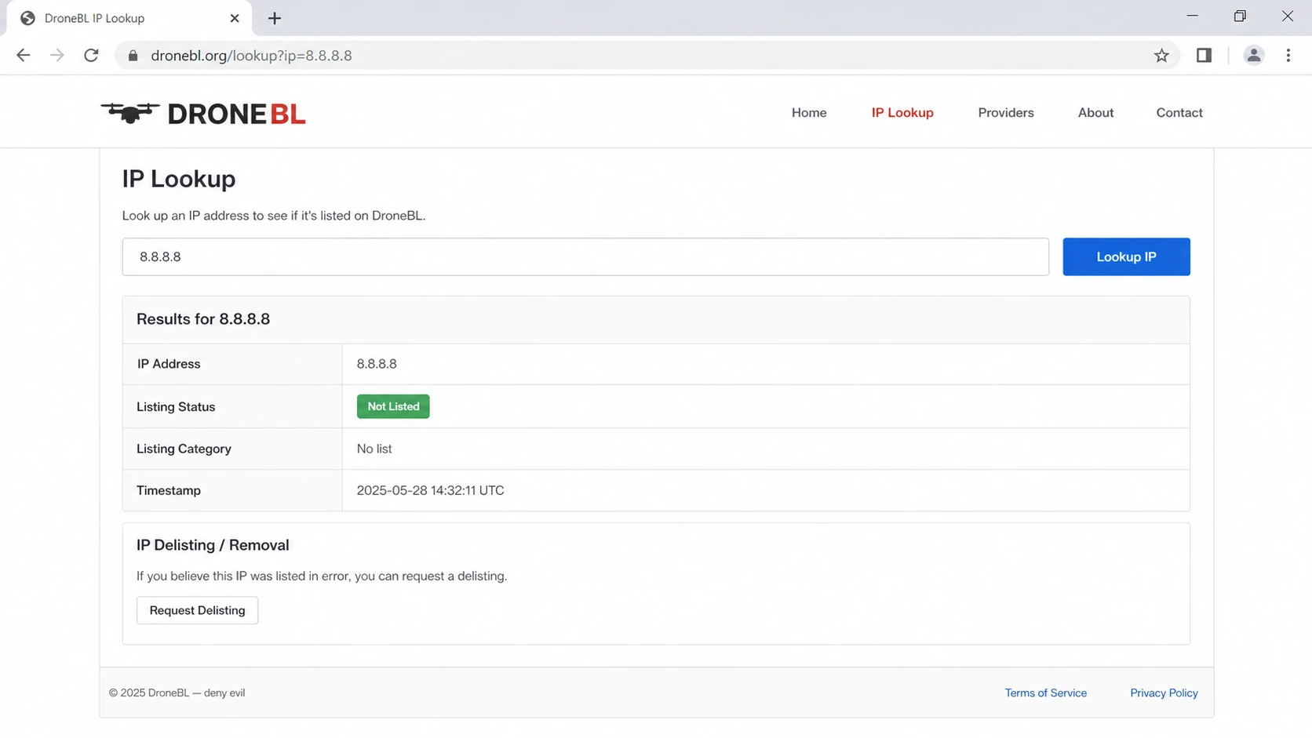The image size is (1312, 738).
Task: Open Chrome three-dot menu
Action: click(1288, 55)
